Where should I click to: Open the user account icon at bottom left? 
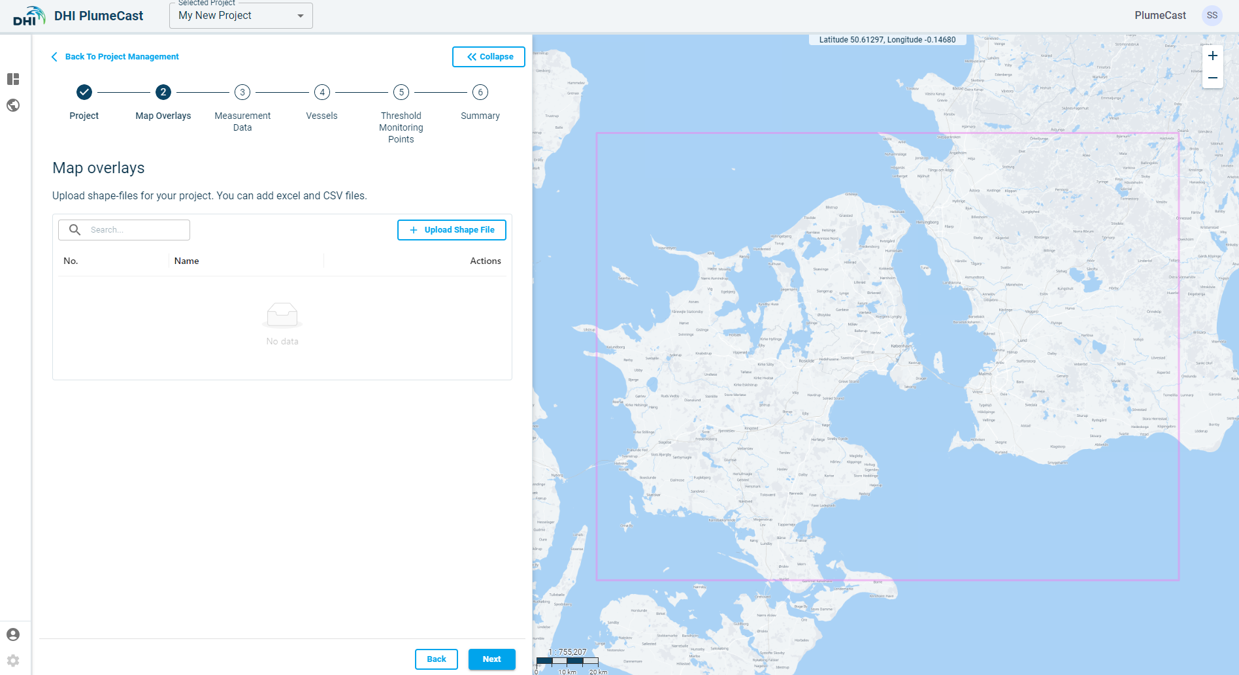[13, 634]
